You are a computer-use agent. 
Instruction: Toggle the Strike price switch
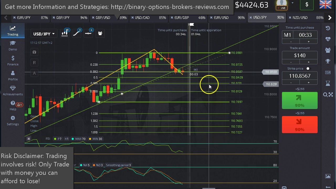(308, 69)
